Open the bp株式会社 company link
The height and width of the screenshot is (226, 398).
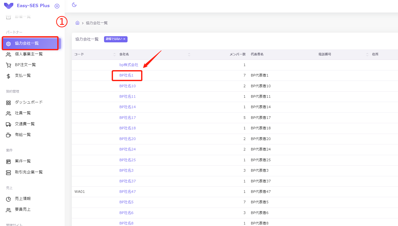(129, 65)
